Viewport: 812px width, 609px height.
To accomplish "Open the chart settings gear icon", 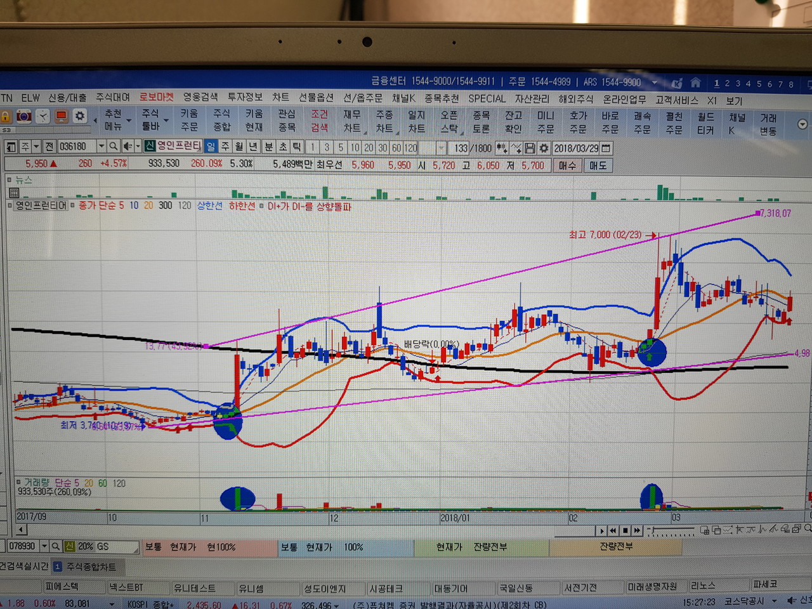I will 544,148.
